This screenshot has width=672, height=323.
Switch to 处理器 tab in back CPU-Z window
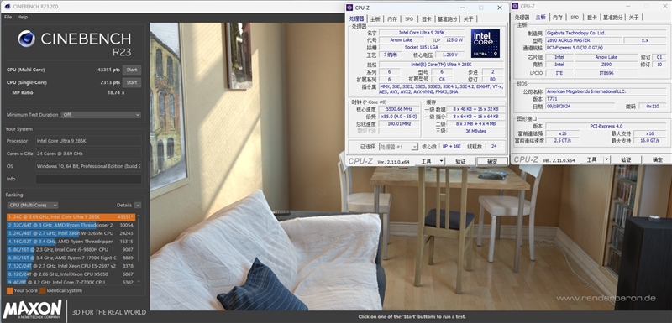click(522, 17)
